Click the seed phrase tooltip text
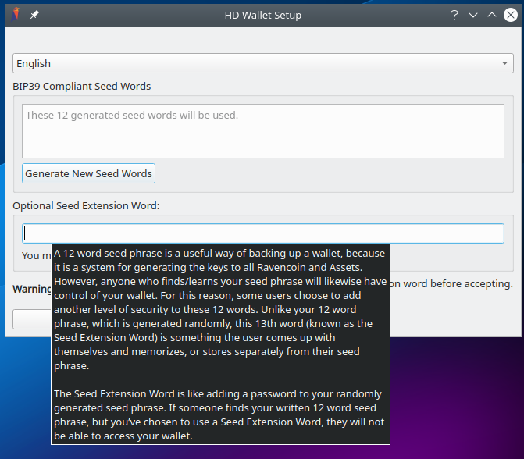 (220, 344)
